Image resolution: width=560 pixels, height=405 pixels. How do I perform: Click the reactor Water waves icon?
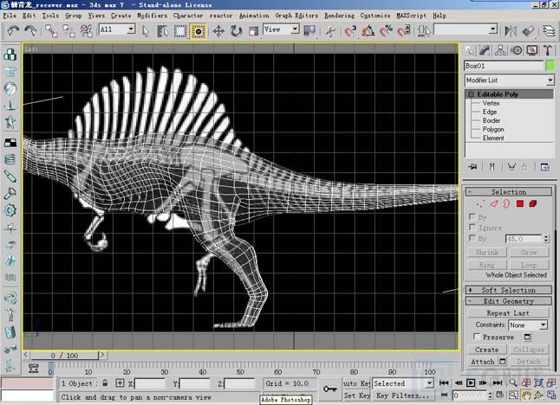pyautogui.click(x=10, y=277)
